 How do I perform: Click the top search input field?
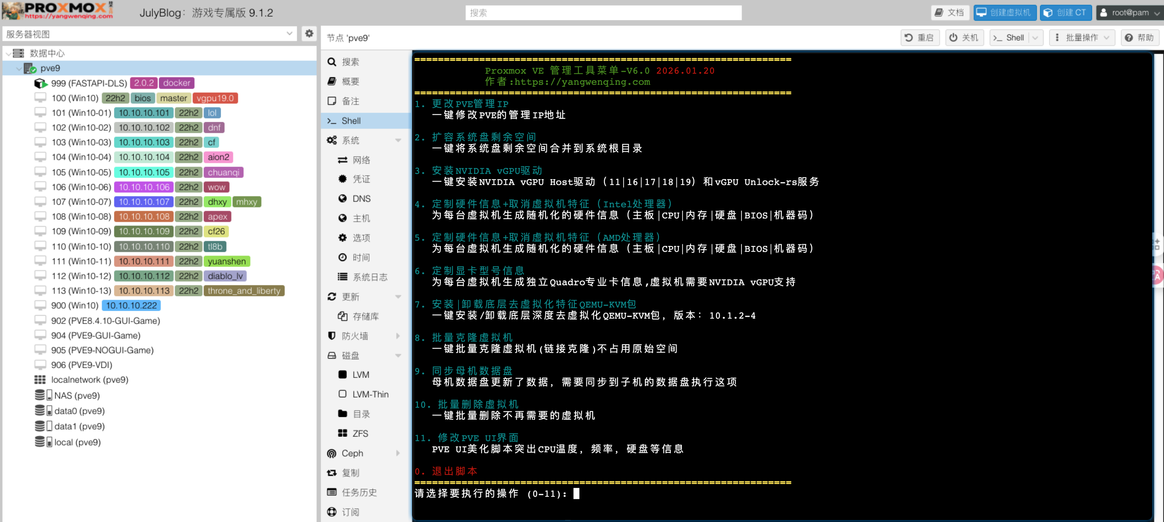603,13
